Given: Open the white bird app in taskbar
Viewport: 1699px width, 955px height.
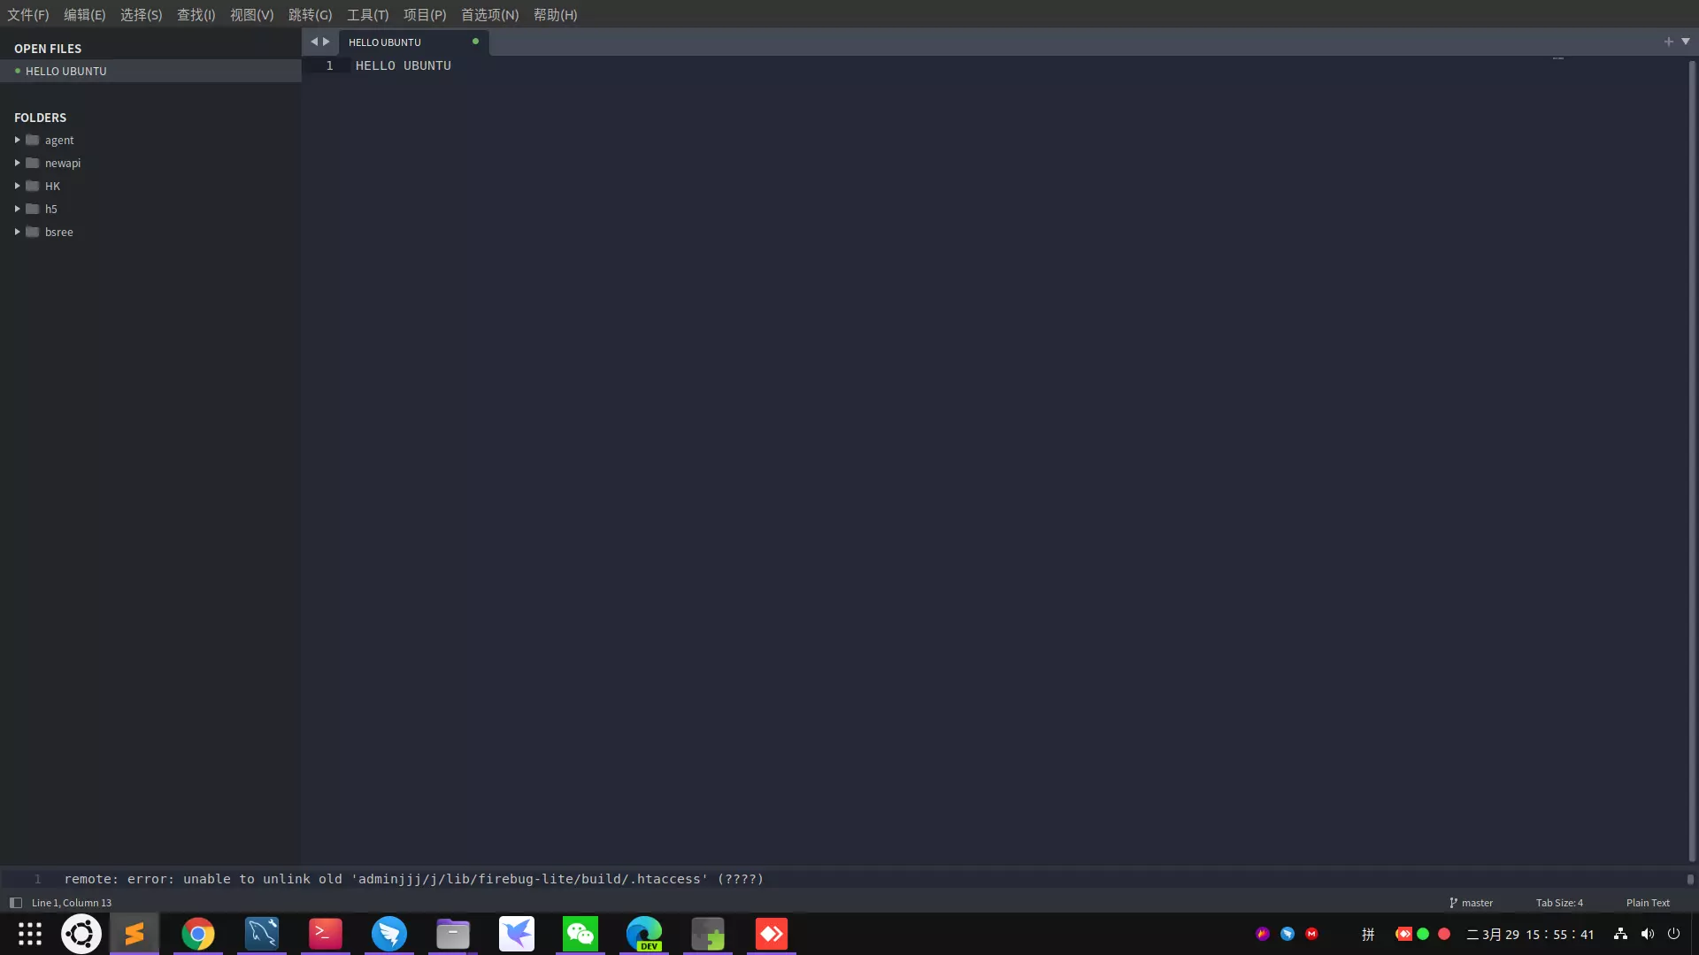Looking at the screenshot, I should (x=517, y=934).
